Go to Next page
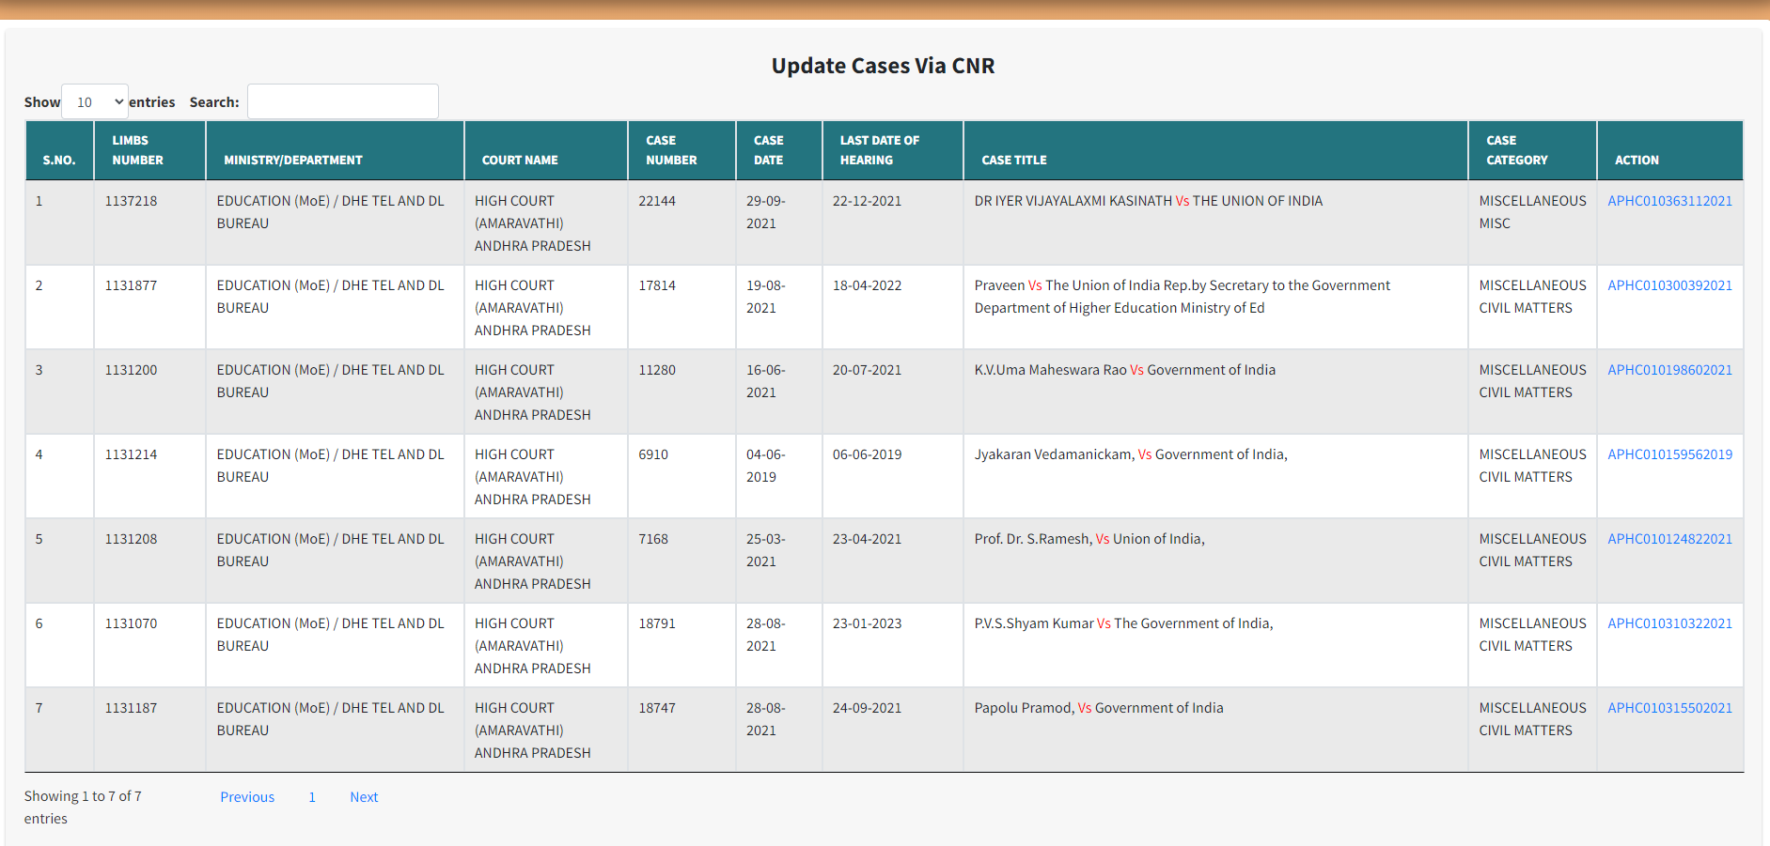The width and height of the screenshot is (1770, 846). click(x=364, y=797)
